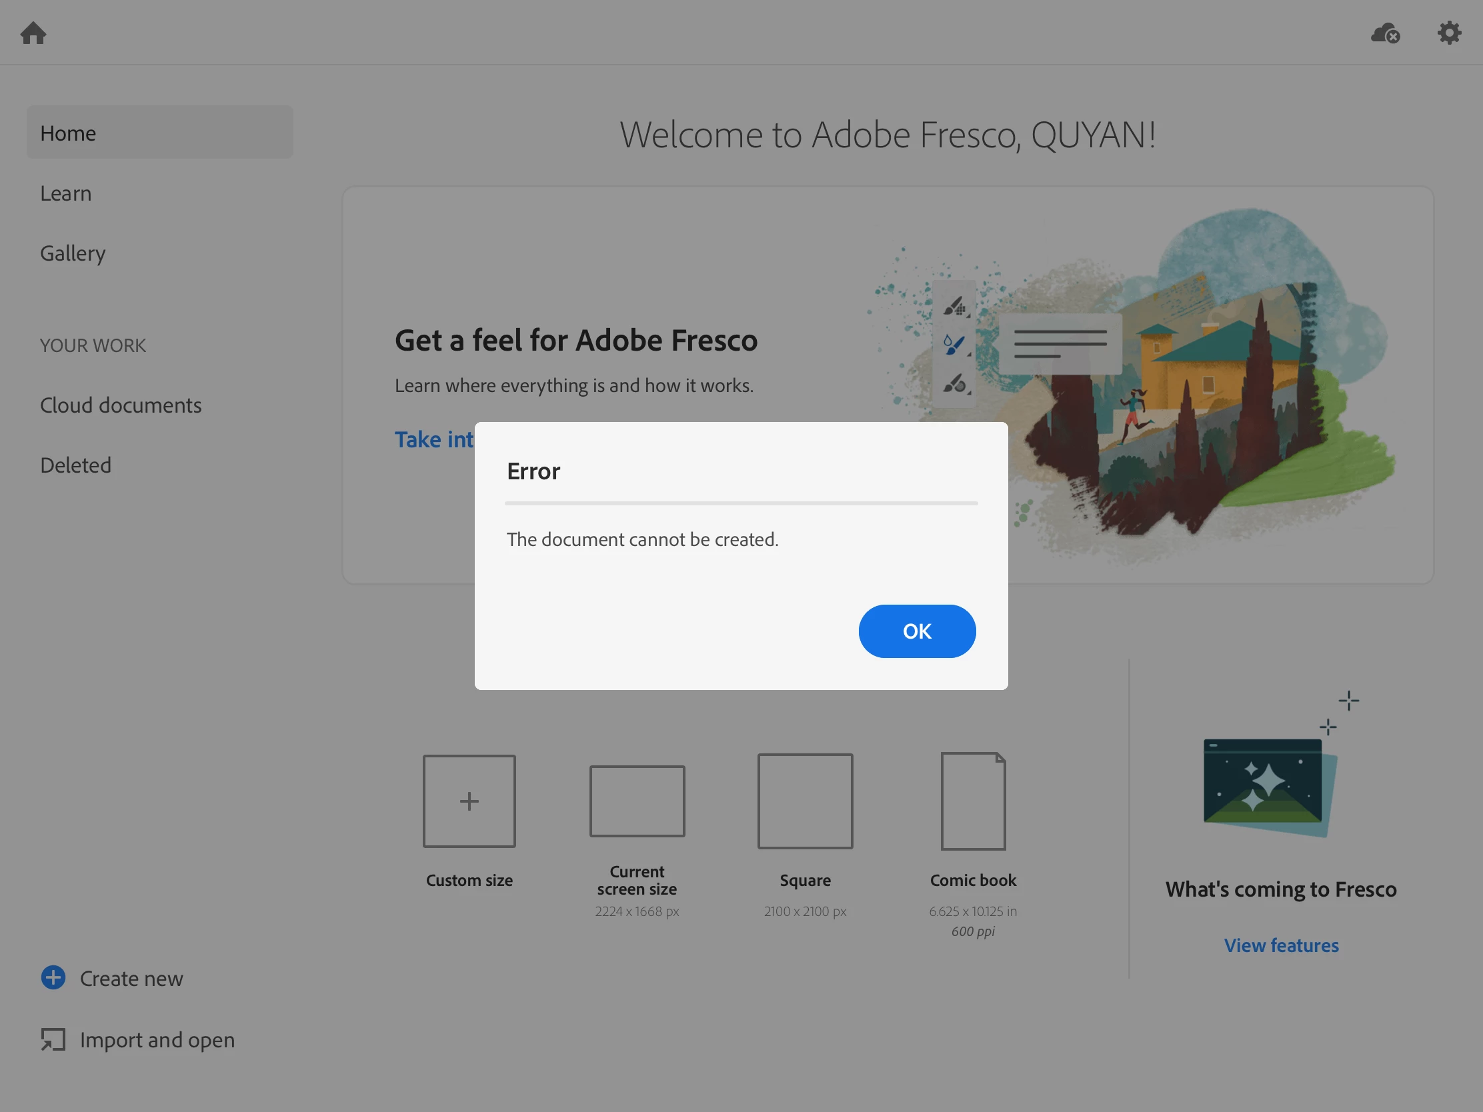Select Current screen size preset
This screenshot has width=1483, height=1112.
tap(637, 801)
